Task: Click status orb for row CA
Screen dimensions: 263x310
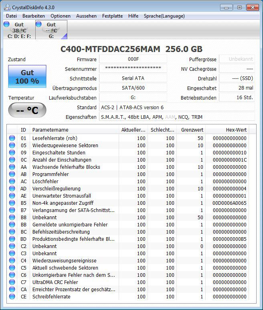Action: [12, 289]
